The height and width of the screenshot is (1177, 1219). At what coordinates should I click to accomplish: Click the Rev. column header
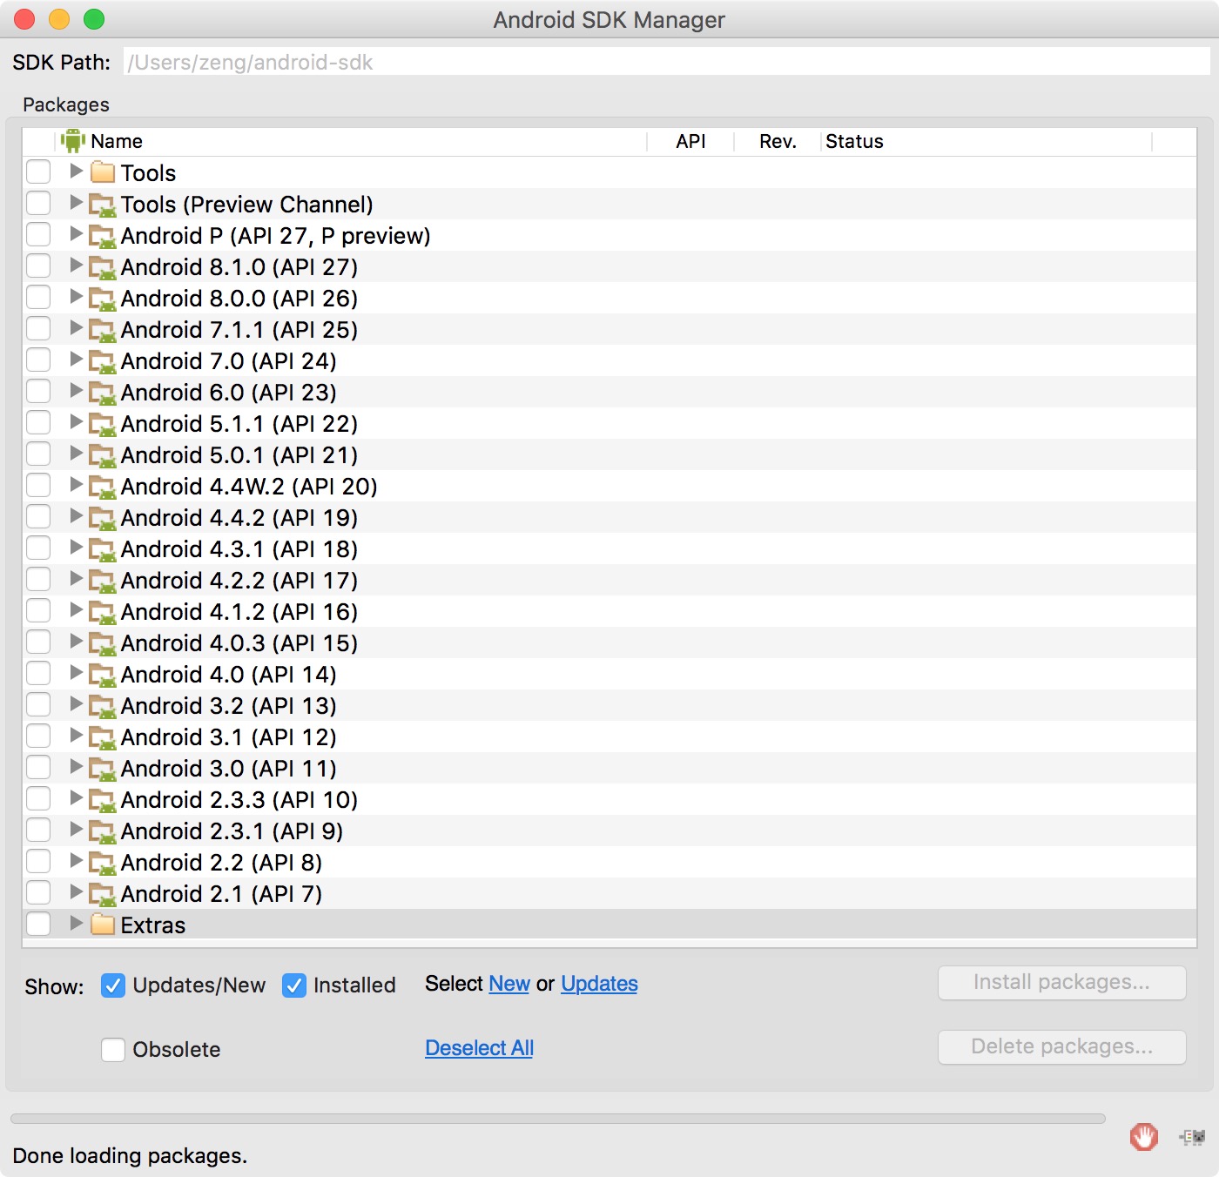click(x=778, y=142)
